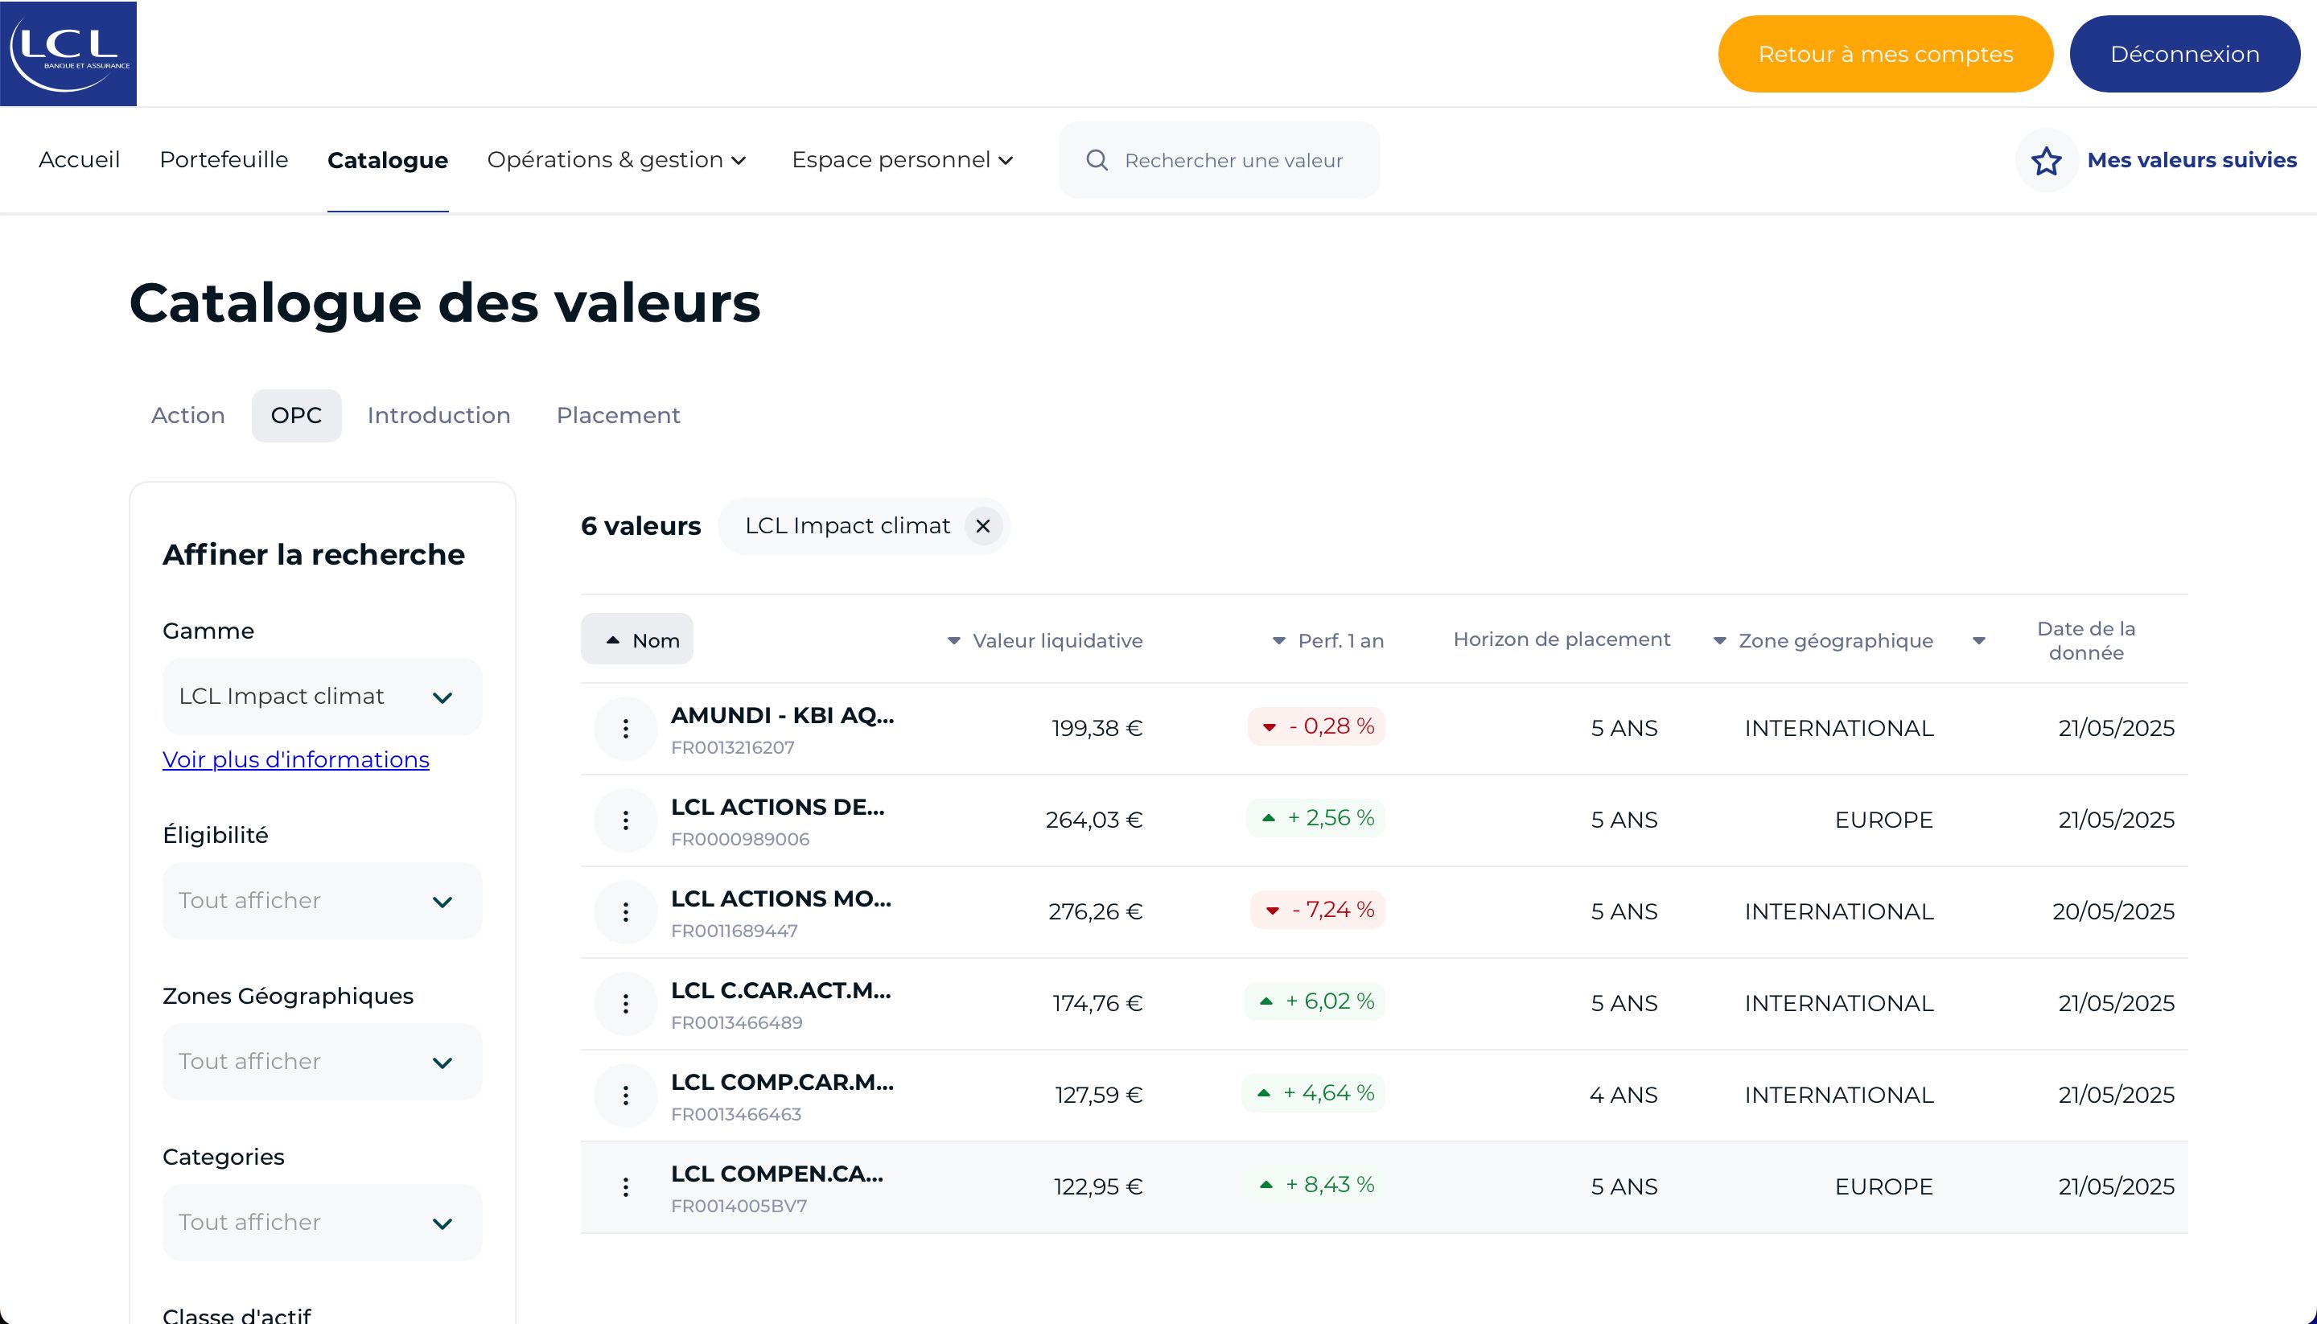2317x1324 pixels.
Task: Click Retour à mes comptes button
Action: tap(1885, 54)
